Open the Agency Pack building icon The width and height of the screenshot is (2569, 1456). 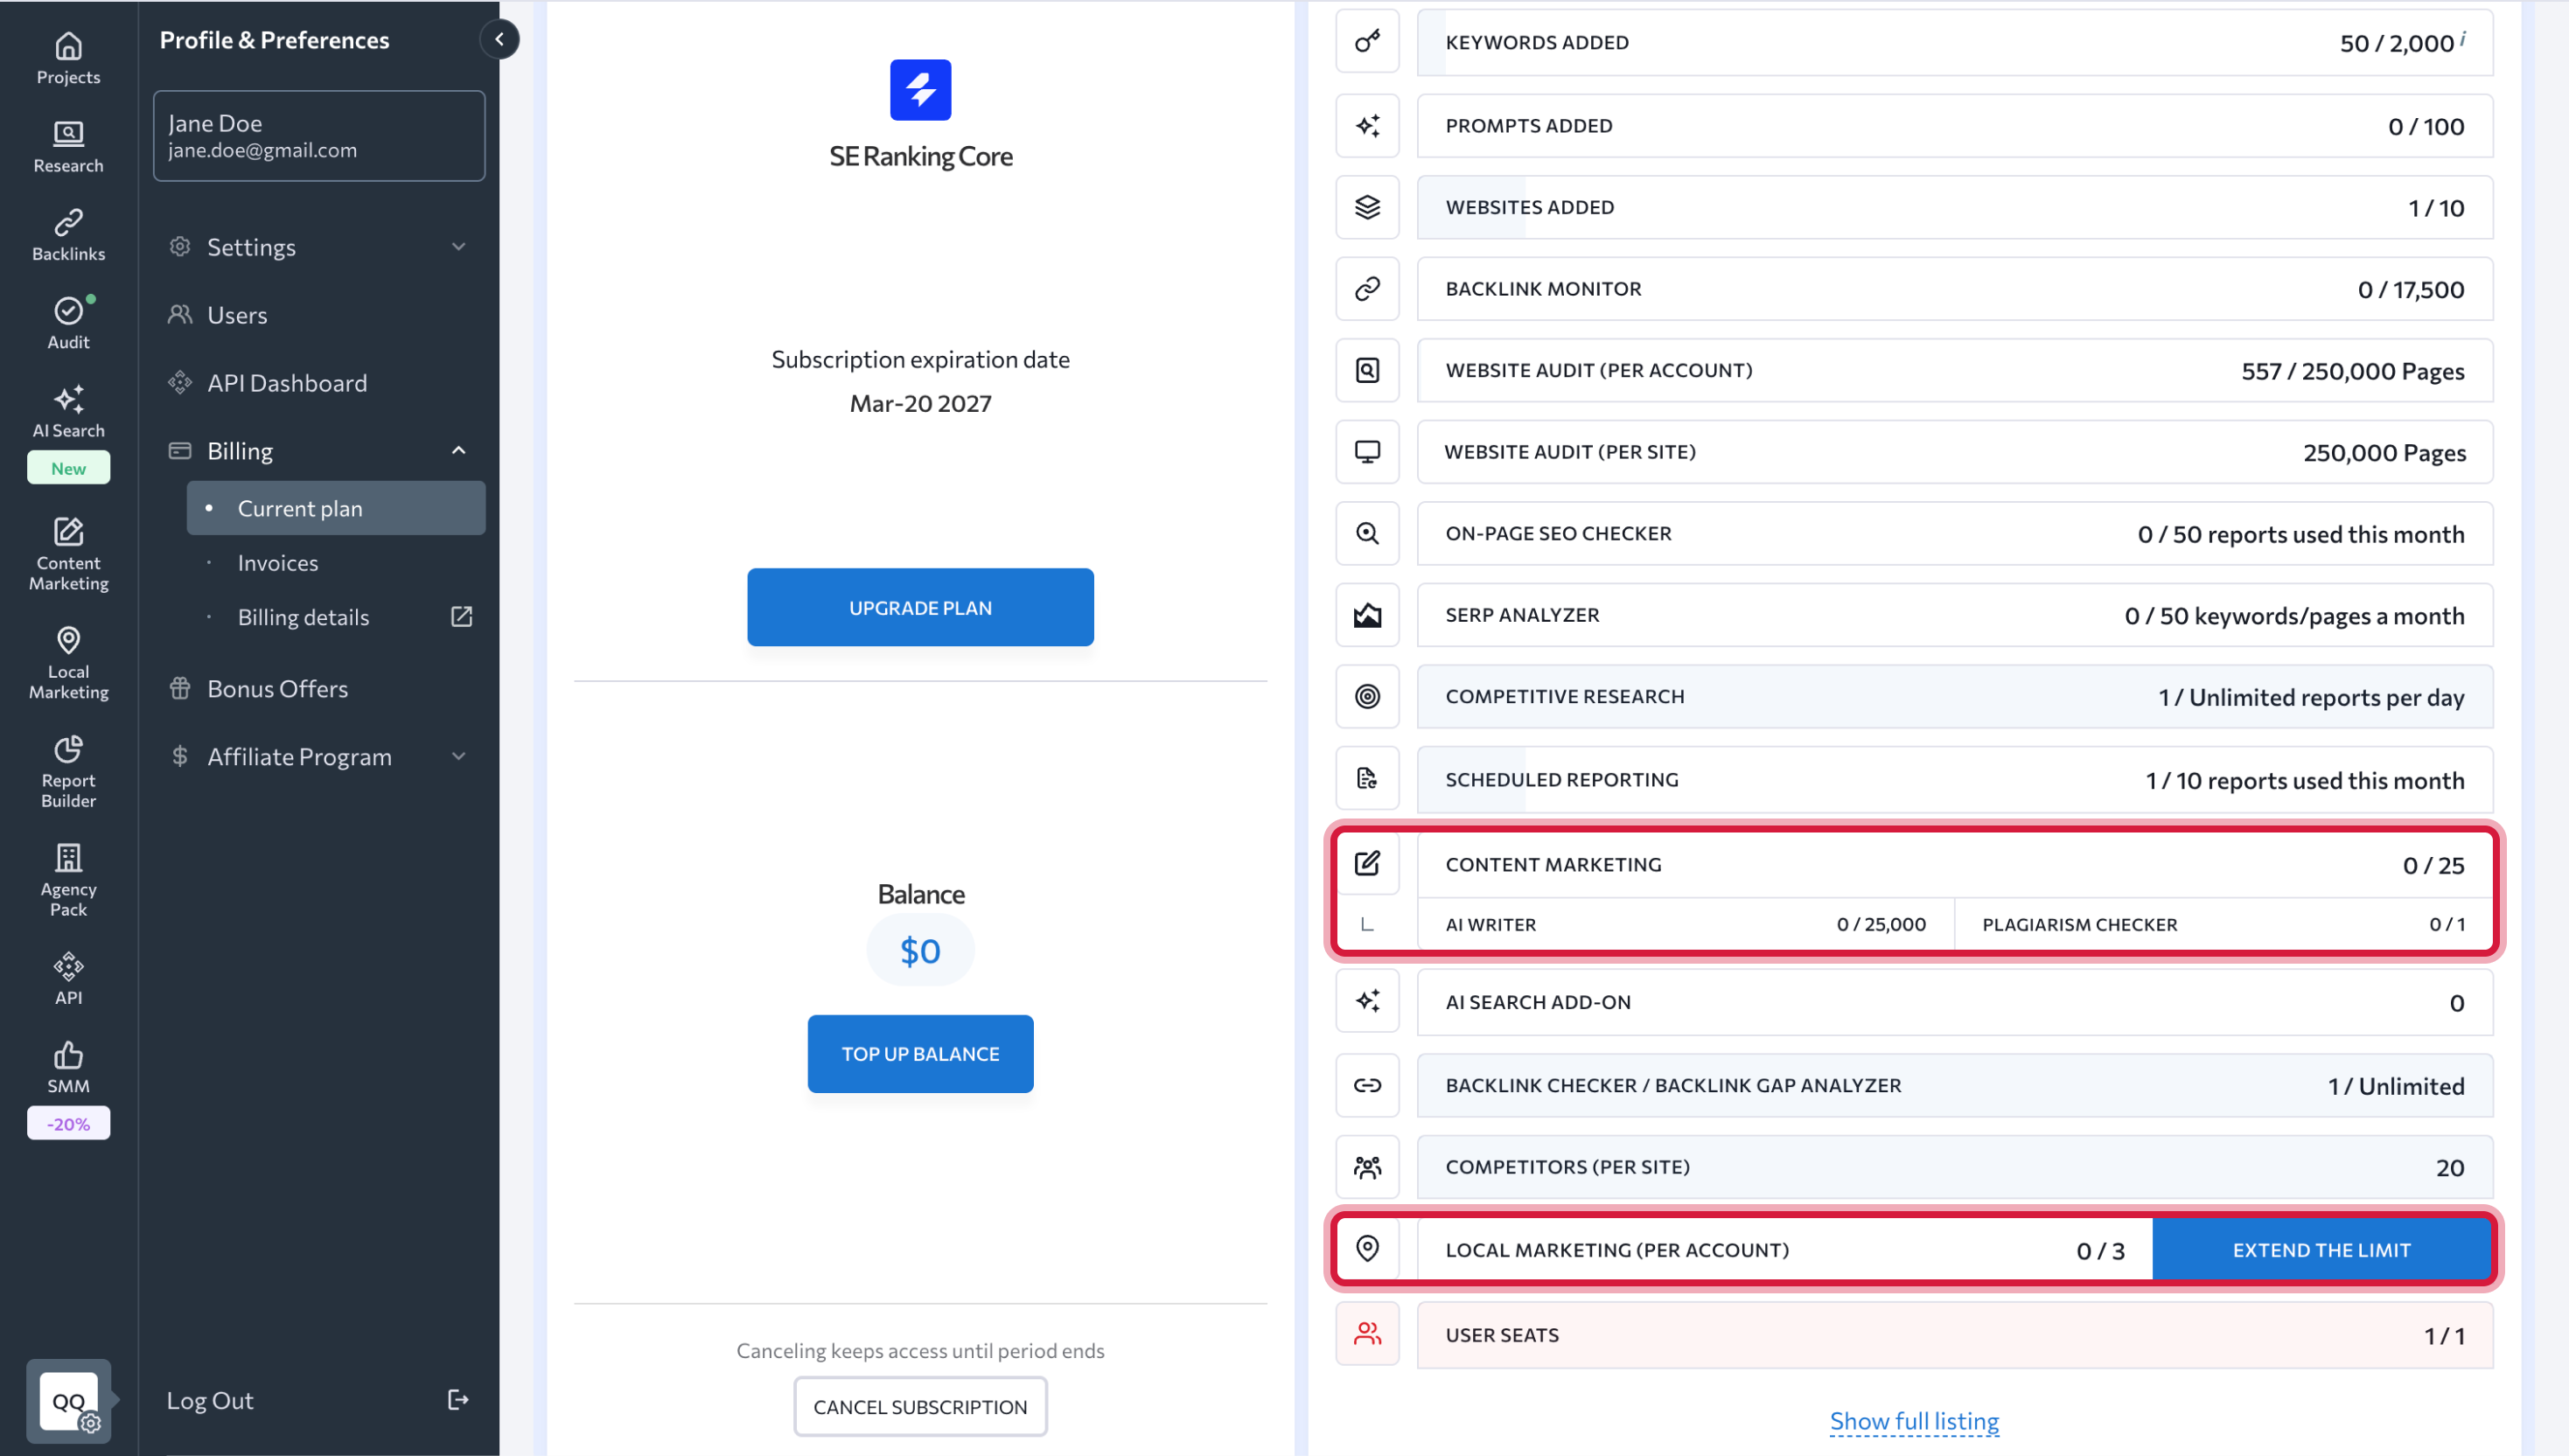coord(68,858)
